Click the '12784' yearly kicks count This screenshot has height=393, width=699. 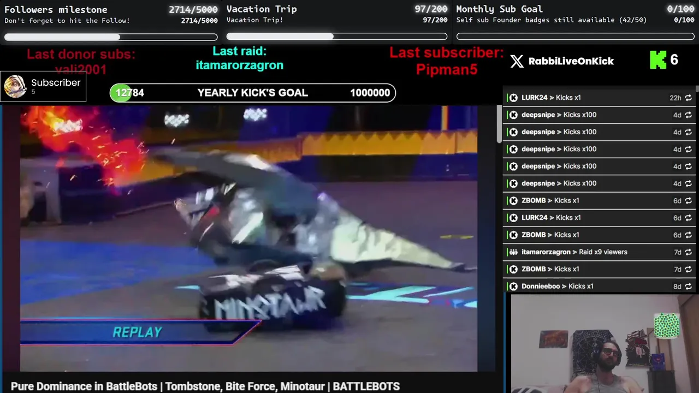[x=130, y=93]
